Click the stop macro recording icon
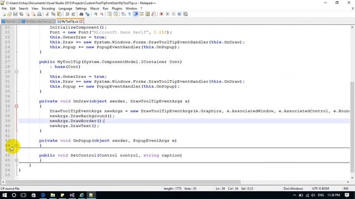The image size is (355, 199). tap(168, 14)
